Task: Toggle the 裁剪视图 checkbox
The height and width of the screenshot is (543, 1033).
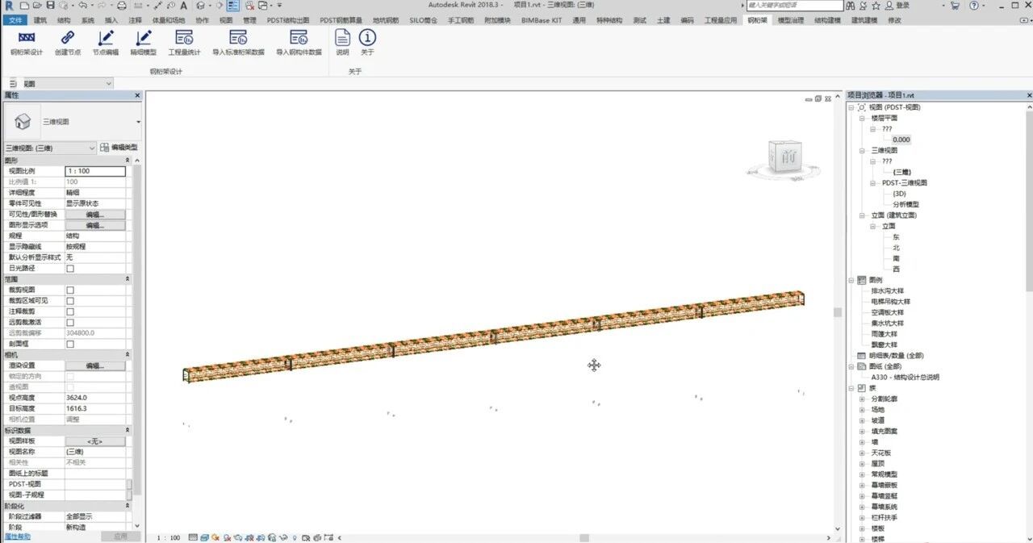Action: (70, 290)
